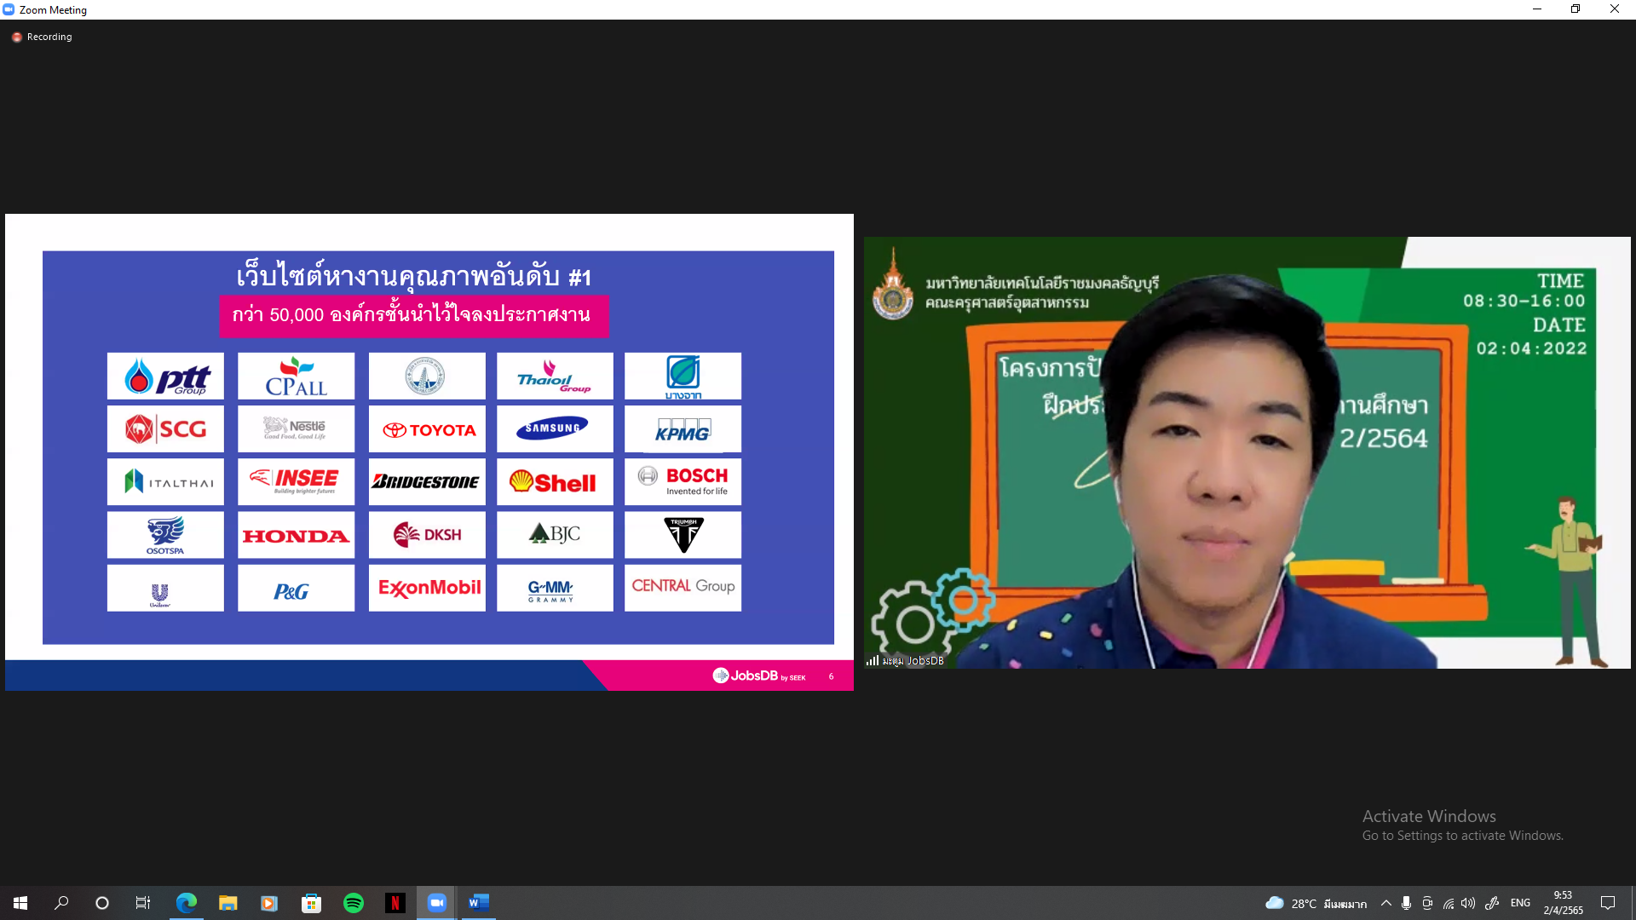Click the shared slide heading with #1
This screenshot has height=920, width=1636.
coord(413,276)
